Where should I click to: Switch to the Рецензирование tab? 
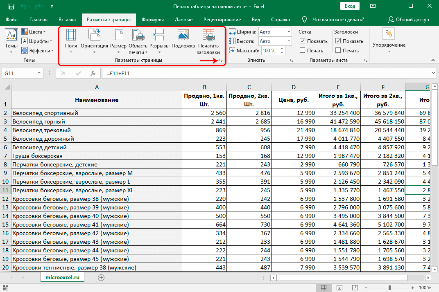pyautogui.click(x=222, y=20)
